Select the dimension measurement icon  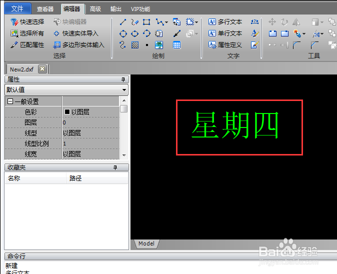coord(254,21)
